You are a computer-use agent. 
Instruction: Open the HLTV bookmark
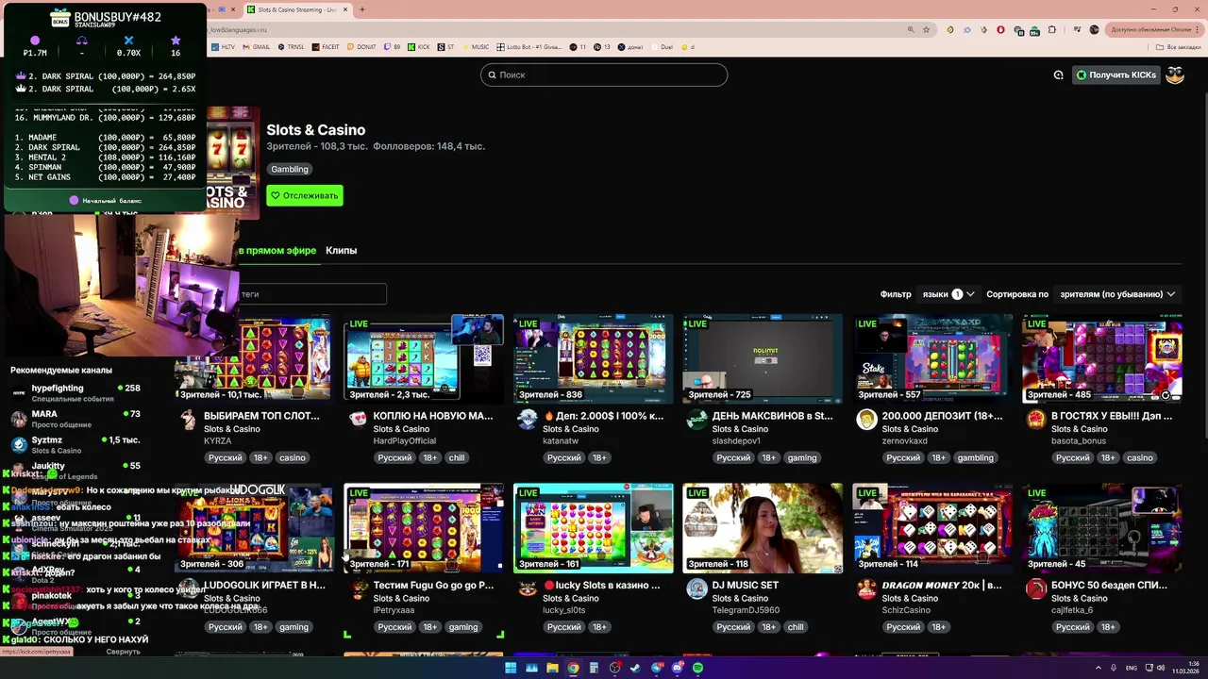point(223,46)
